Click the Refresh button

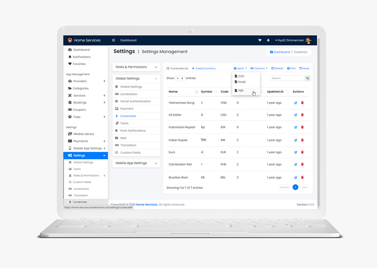click(277, 68)
